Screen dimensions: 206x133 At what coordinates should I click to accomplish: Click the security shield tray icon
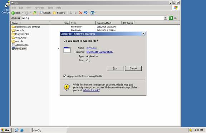(x=191, y=130)
